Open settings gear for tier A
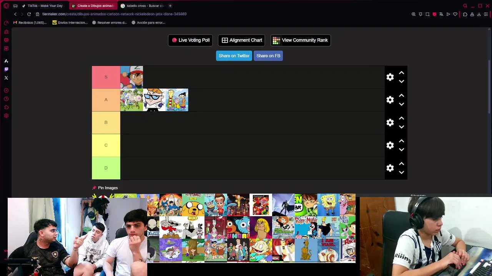Image resolution: width=492 pixels, height=276 pixels. (x=390, y=100)
